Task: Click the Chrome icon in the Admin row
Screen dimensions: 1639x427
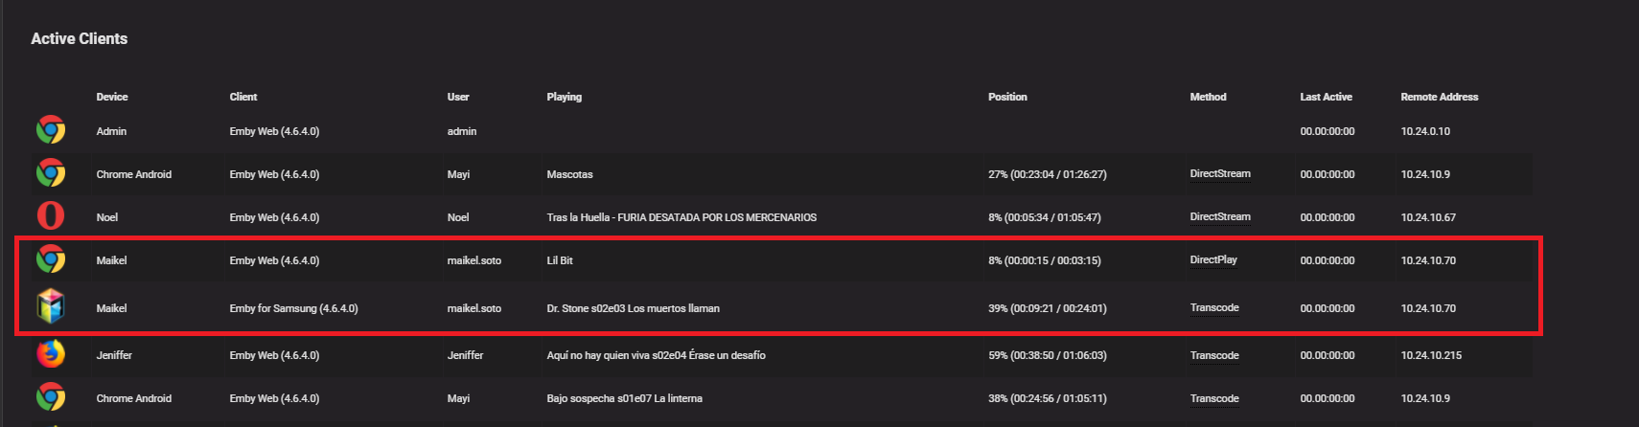Action: tap(51, 130)
